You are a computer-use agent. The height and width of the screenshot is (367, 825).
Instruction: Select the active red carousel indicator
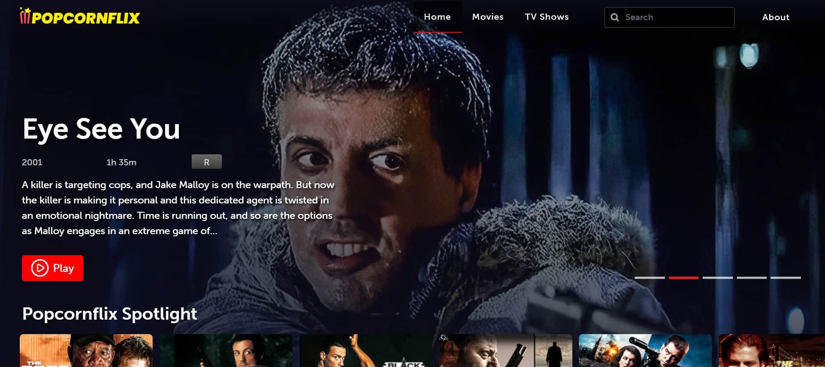683,278
